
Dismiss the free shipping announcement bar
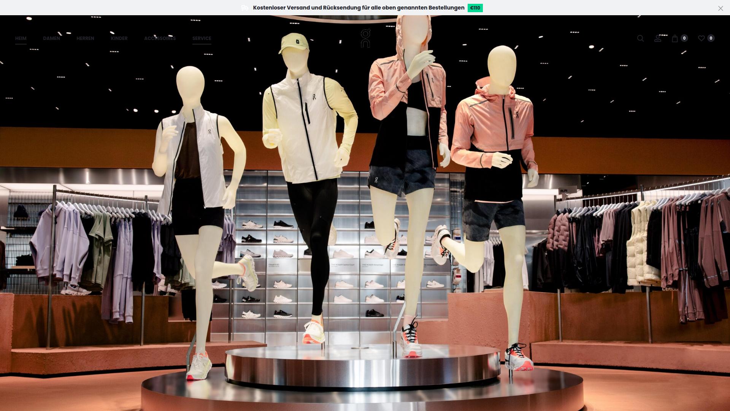click(x=720, y=8)
